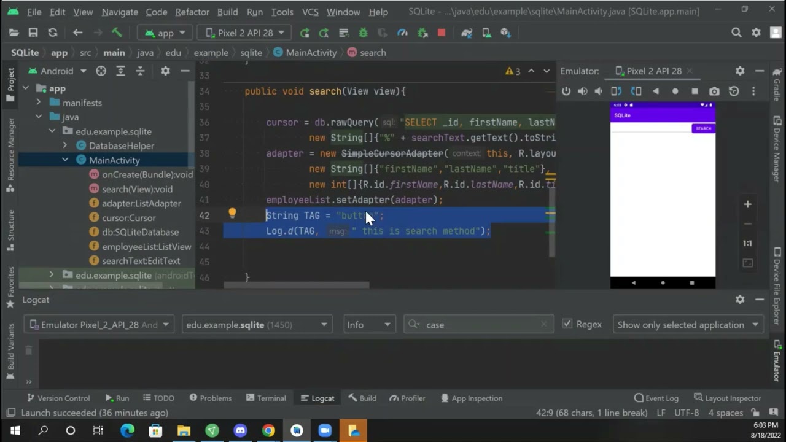Open the Event Log button

[x=656, y=398]
